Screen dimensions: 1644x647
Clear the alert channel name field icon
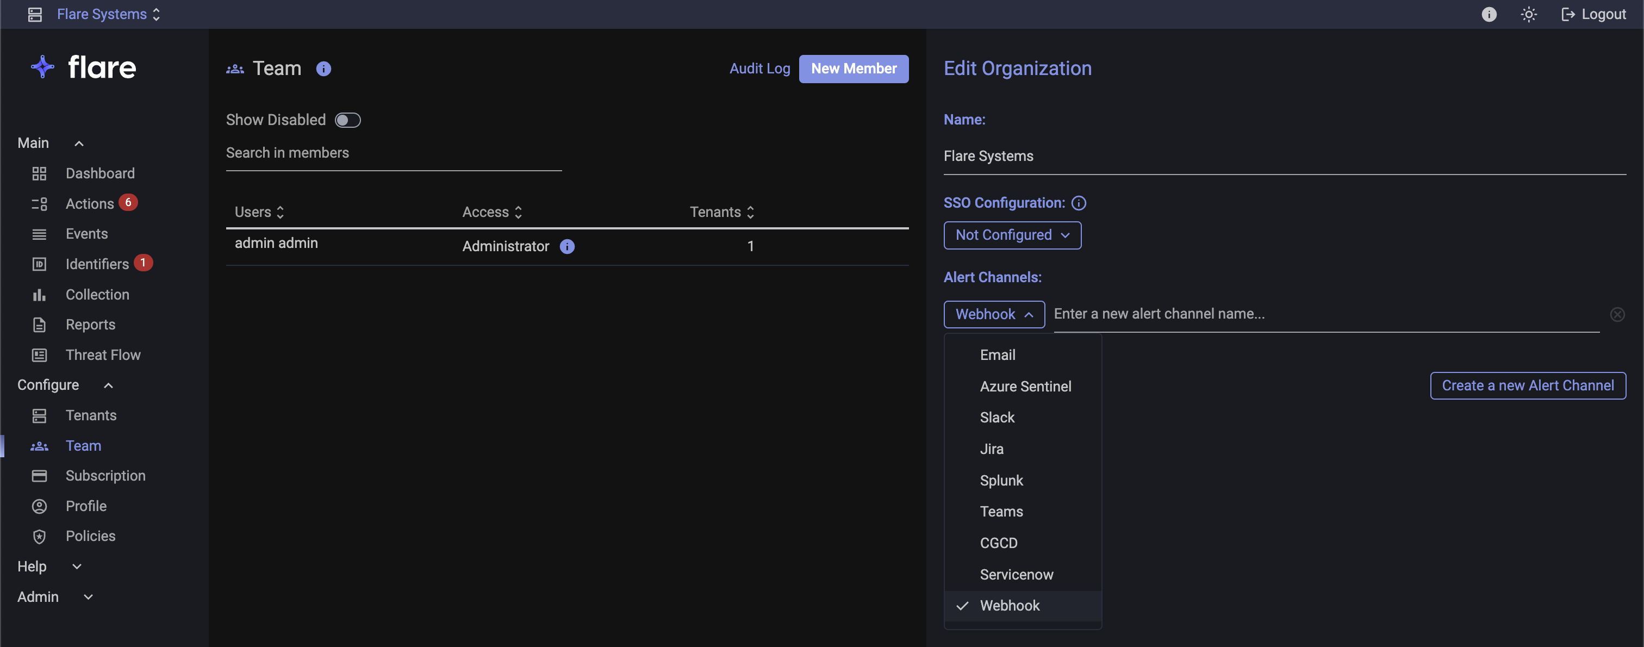[1617, 314]
